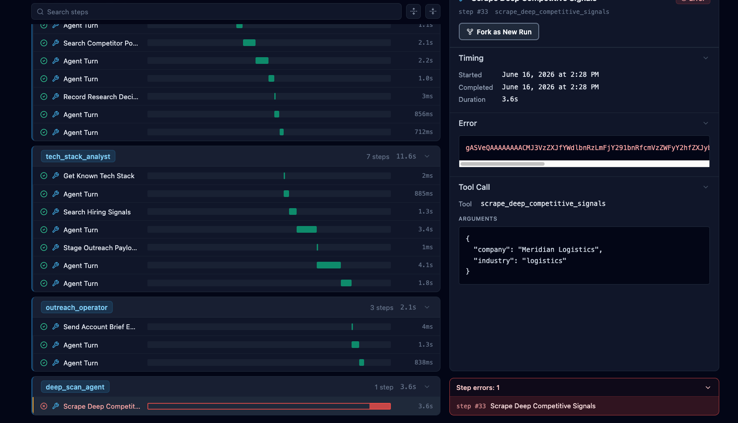Select the Stage Outreach Paylo... step
738x423 pixels.
(x=236, y=247)
